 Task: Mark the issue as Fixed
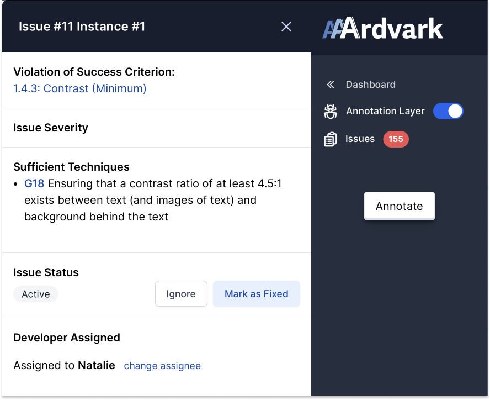[x=256, y=293]
